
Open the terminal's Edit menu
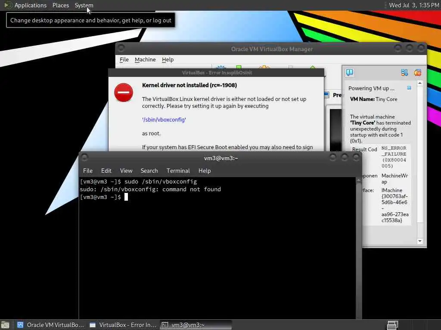[106, 171]
